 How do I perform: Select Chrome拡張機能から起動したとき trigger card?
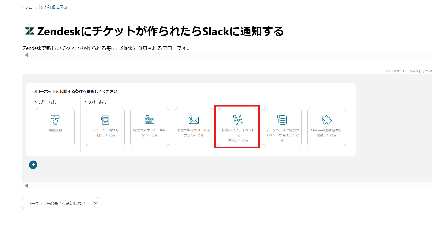tap(326, 127)
